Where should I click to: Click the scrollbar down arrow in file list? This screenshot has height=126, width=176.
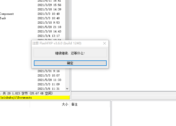coord(67,89)
